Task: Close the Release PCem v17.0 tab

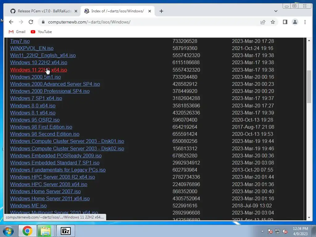Action: point(76,11)
